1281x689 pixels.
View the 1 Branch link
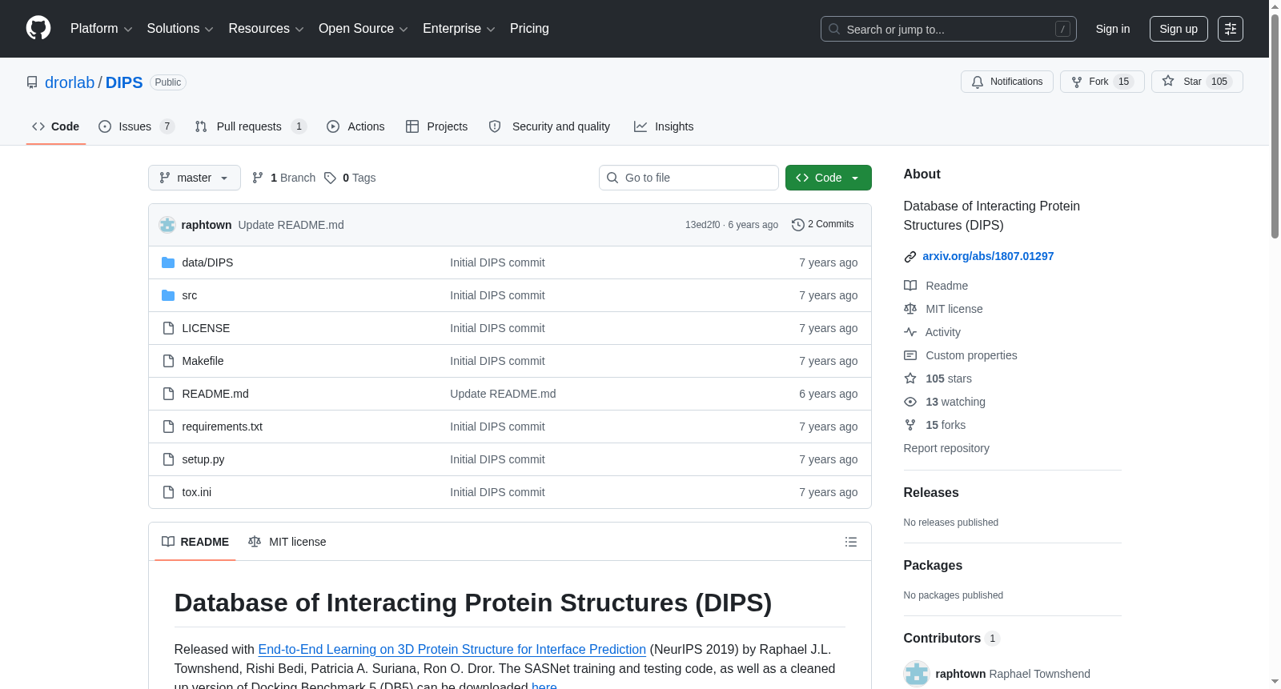[283, 178]
